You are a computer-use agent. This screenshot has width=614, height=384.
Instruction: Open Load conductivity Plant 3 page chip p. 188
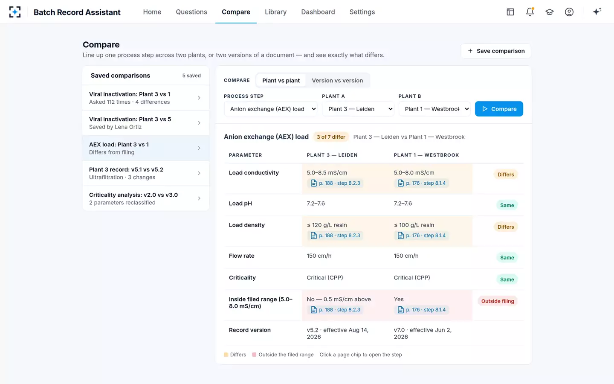point(335,183)
